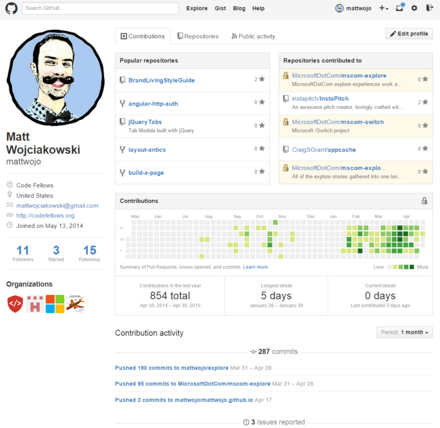Click star icon beside BrandLivingStyleGuide
Screen dimensions: 440x428
click(262, 79)
